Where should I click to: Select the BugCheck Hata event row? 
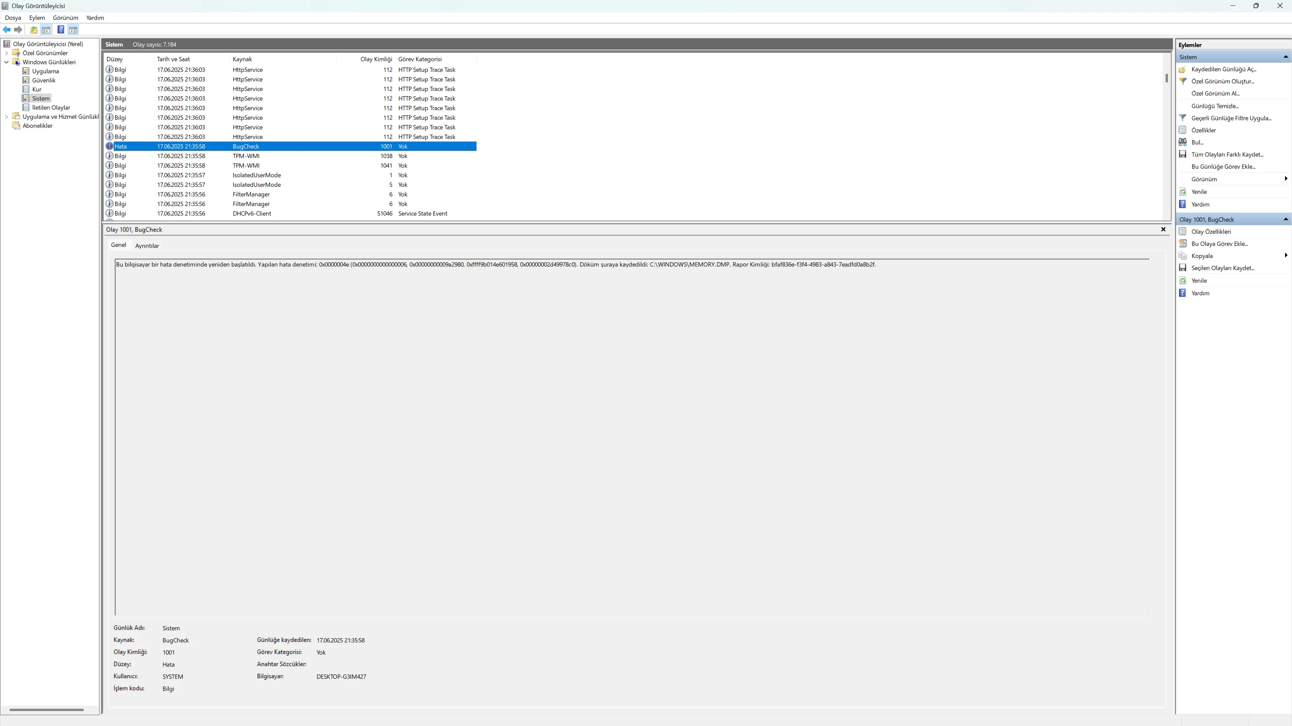tap(290, 146)
